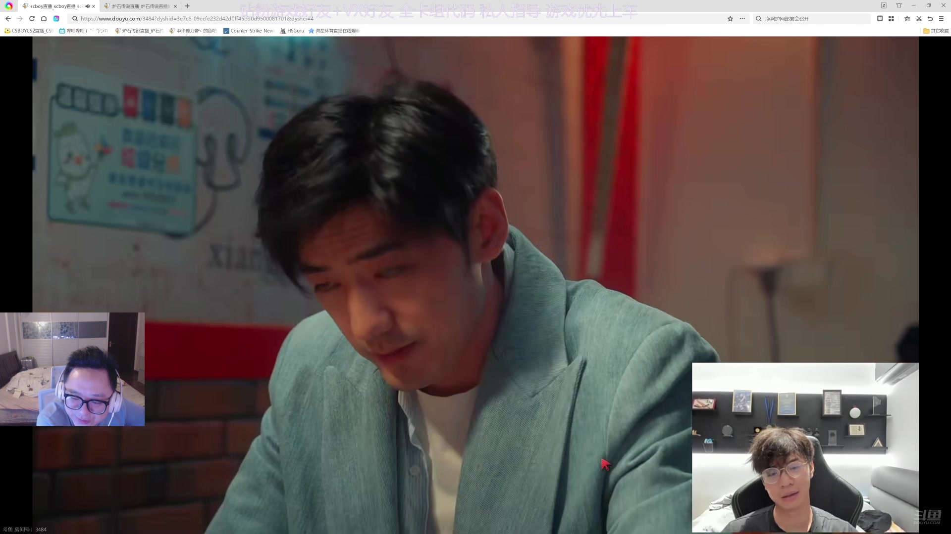
Task: Open the tab count indicator
Action: tap(884, 5)
